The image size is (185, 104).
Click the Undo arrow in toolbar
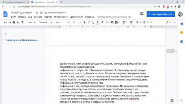5,23
